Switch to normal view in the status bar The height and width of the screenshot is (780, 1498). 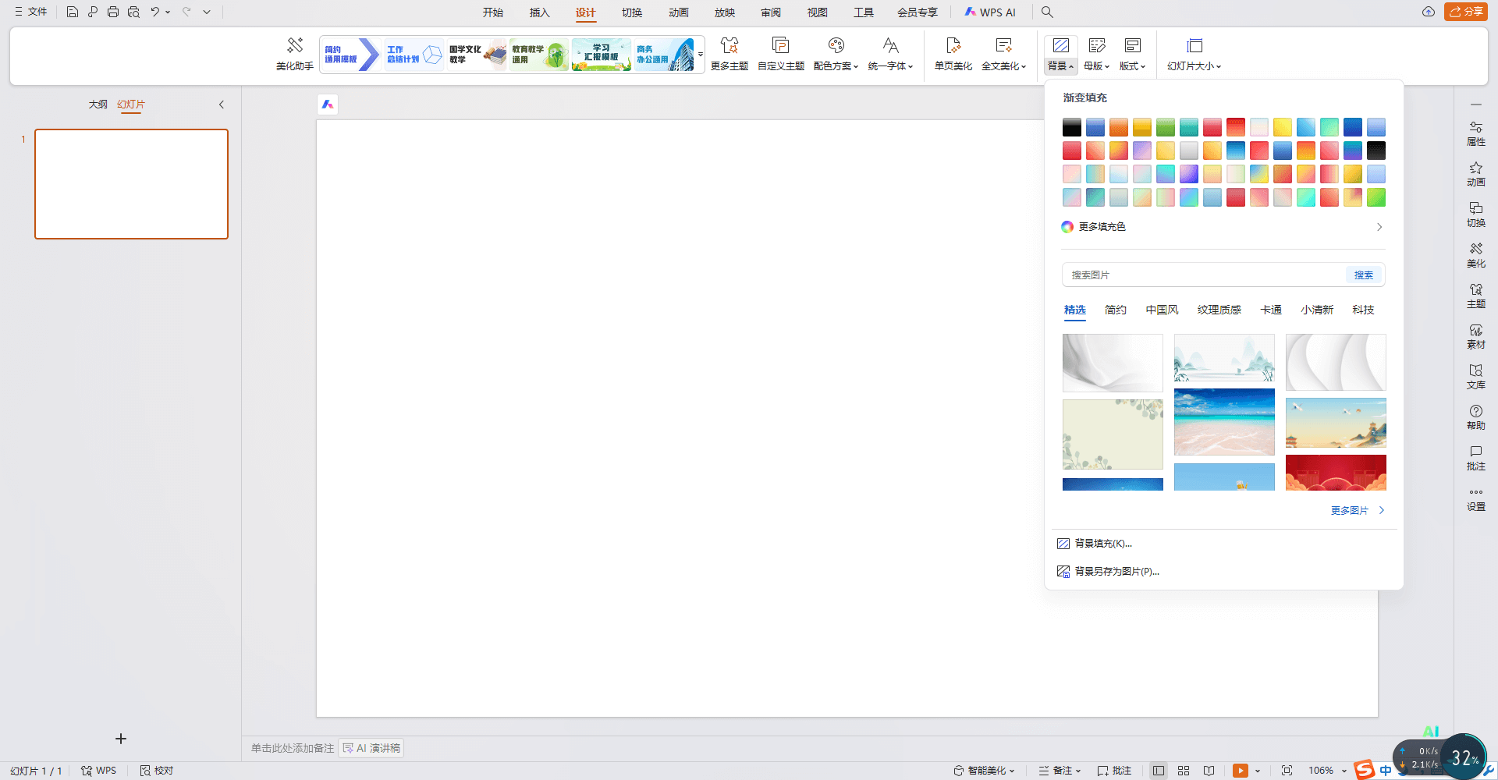tap(1159, 771)
